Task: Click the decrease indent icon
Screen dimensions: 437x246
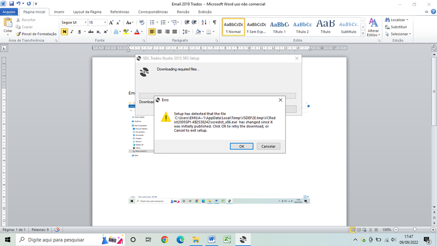Action: click(x=187, y=22)
